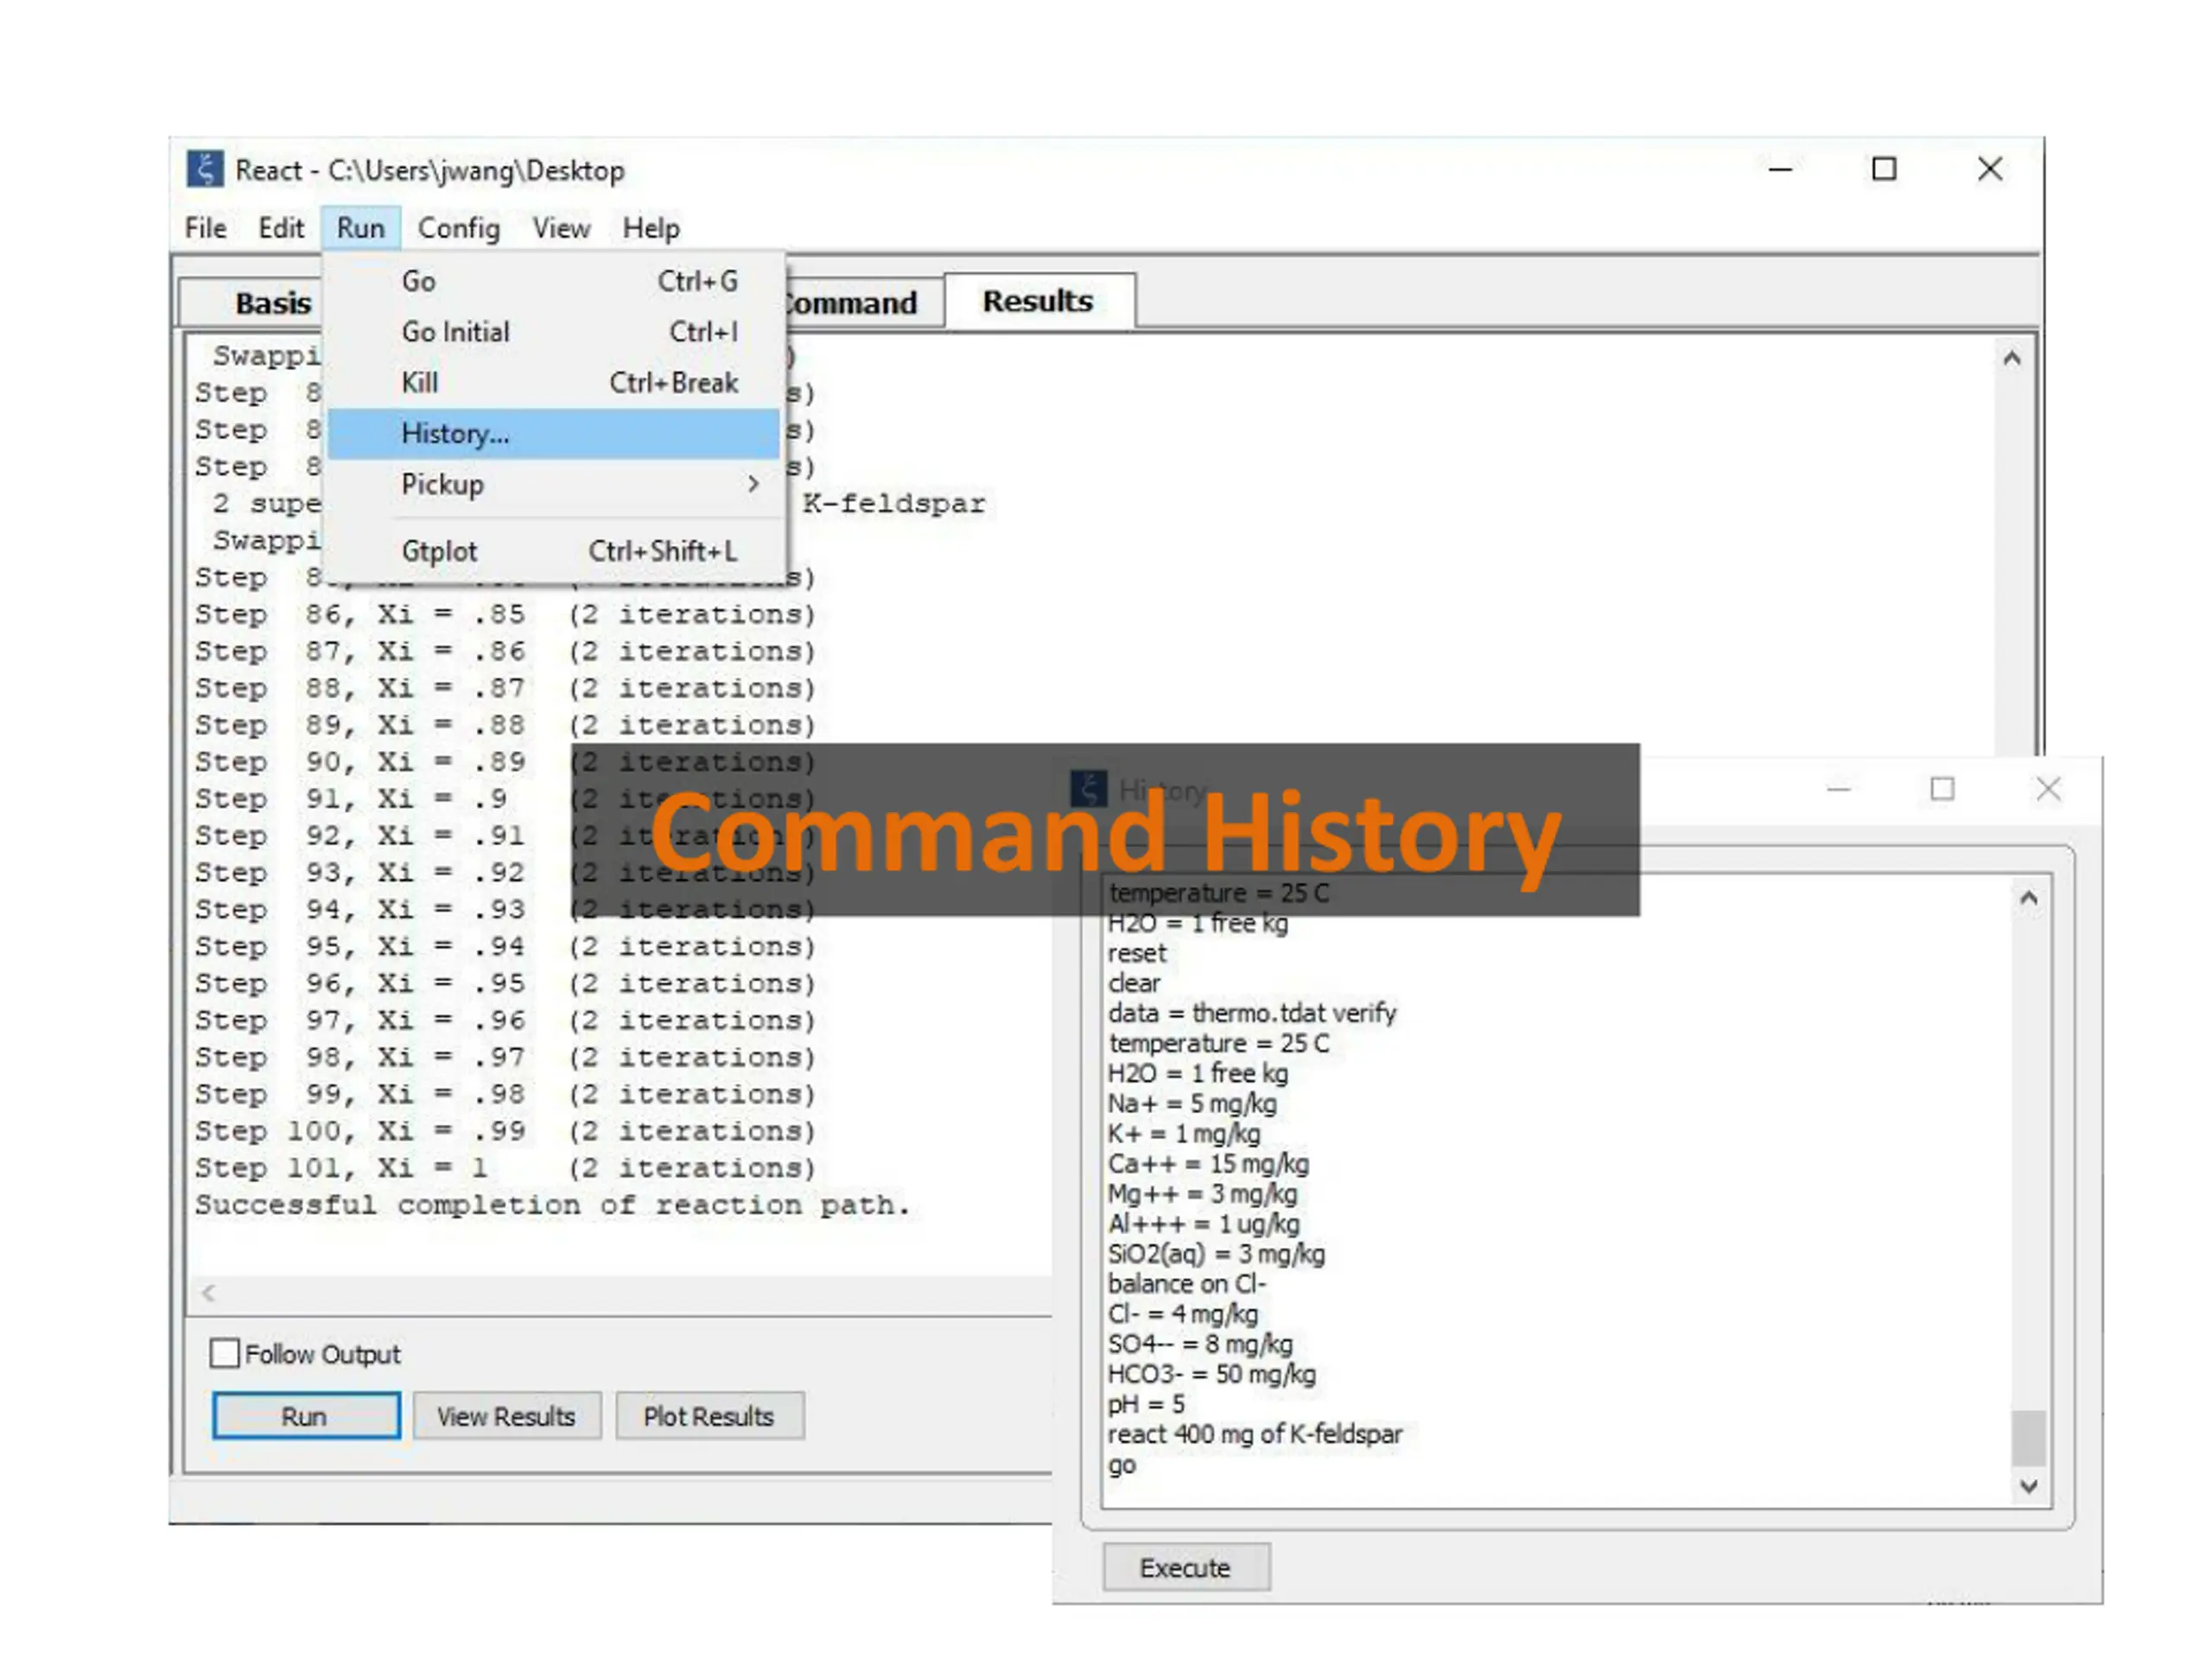Close the open Run menu
Screen dimensions: 2212x1659
pyautogui.click(x=361, y=228)
